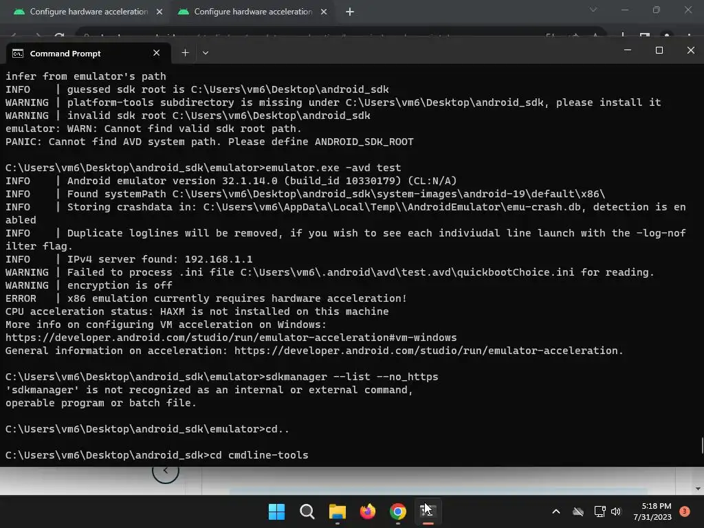
Task: Click the 'encryption is off' warning line
Action: pos(89,285)
